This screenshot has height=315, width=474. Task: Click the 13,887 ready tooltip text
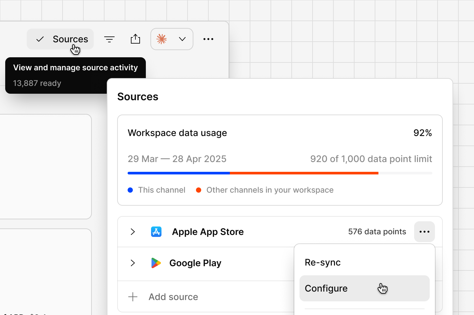pyautogui.click(x=37, y=83)
